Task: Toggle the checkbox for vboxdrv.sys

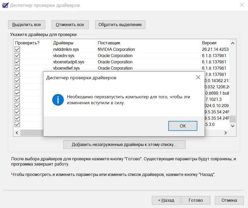Action: (17, 56)
